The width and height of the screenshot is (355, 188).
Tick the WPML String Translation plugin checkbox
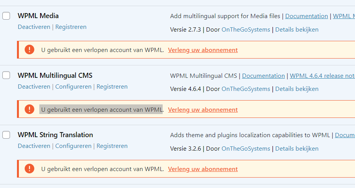click(x=6, y=135)
